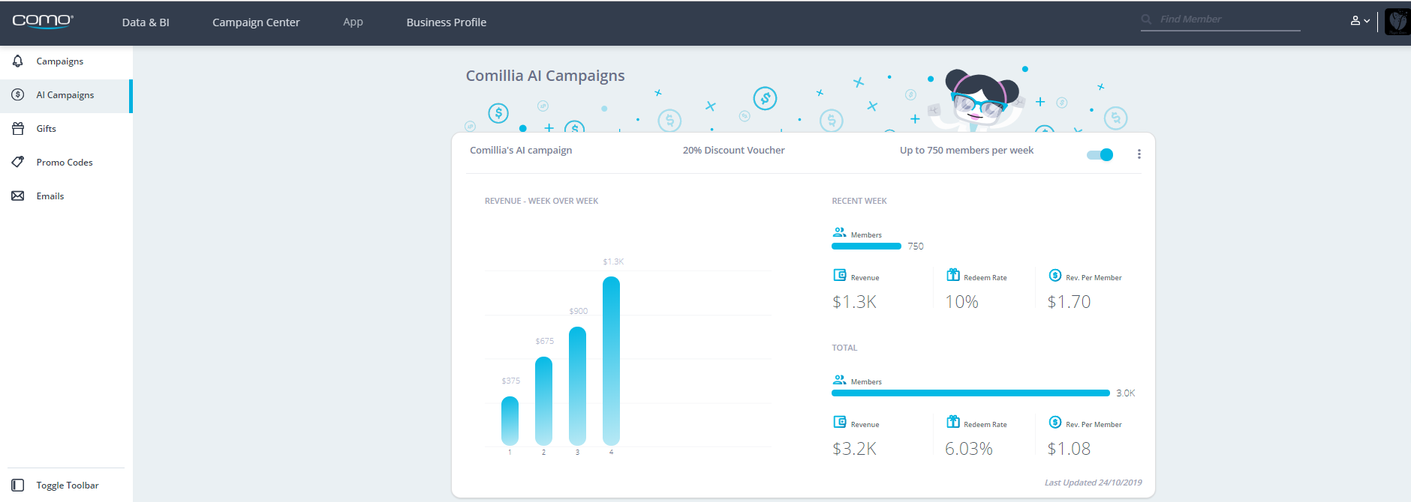Click the $675 label above week 2
1411x502 pixels.
coord(545,341)
